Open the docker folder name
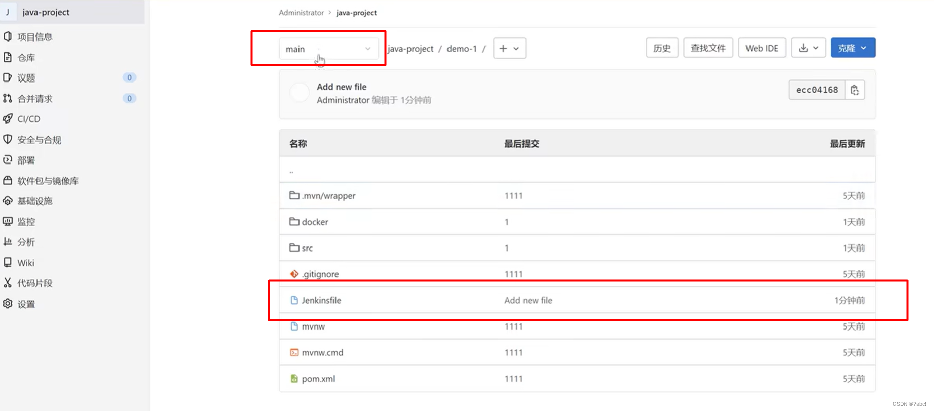Image resolution: width=934 pixels, height=411 pixels. tap(315, 222)
